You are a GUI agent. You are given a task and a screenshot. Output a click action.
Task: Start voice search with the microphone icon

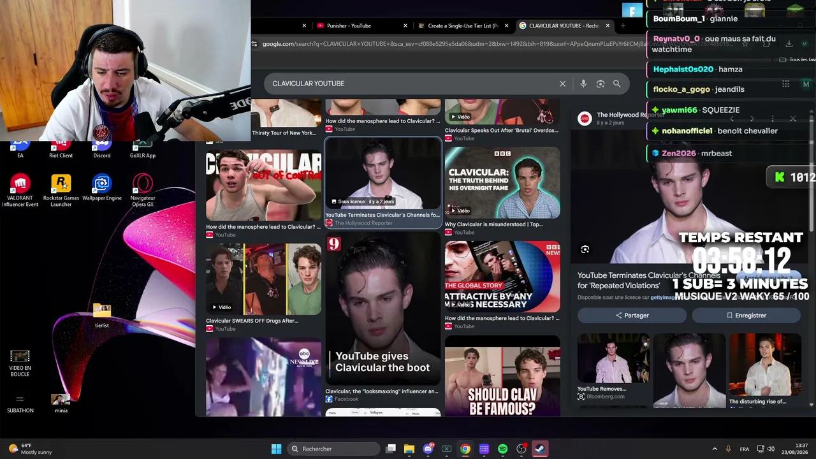[583, 84]
